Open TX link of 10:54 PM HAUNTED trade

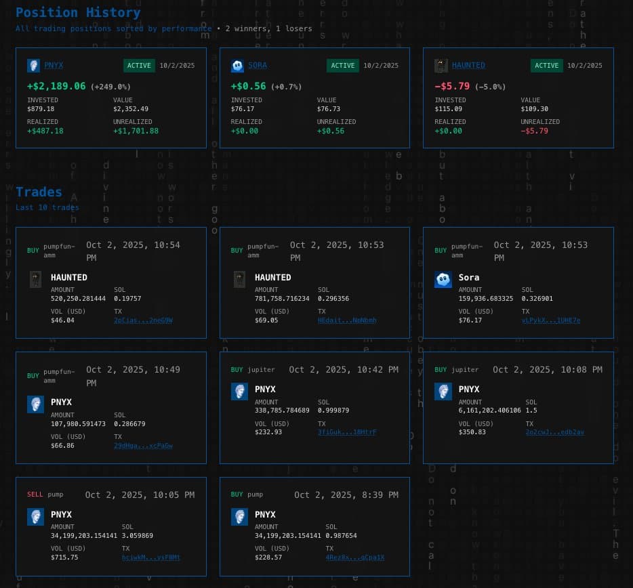[143, 320]
